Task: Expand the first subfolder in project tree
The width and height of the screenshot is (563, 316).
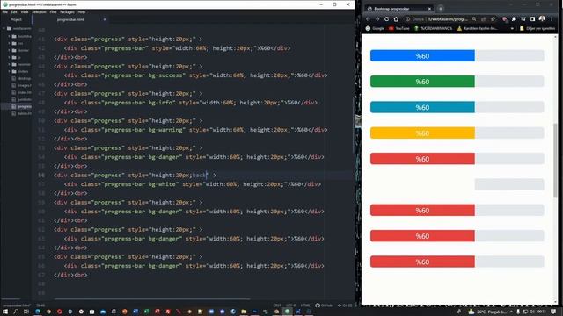Action: pos(10,36)
